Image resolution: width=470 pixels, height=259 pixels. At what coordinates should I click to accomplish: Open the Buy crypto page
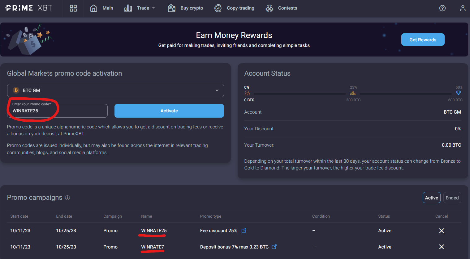click(x=192, y=8)
